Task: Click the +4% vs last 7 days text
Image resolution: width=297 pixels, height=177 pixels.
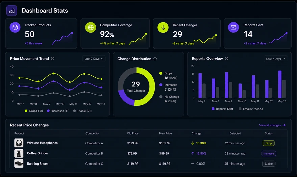Action: (x=112, y=43)
